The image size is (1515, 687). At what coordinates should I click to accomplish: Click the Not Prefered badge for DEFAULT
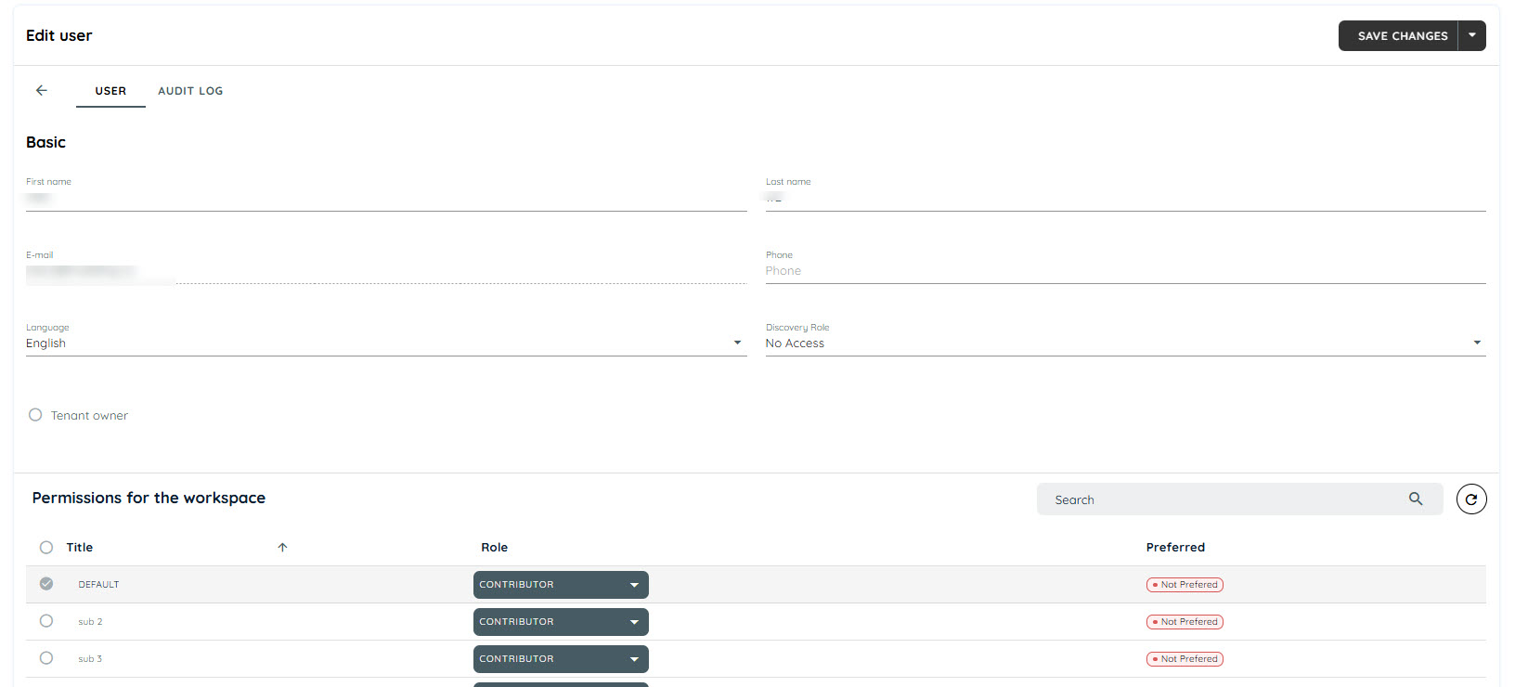click(1185, 585)
